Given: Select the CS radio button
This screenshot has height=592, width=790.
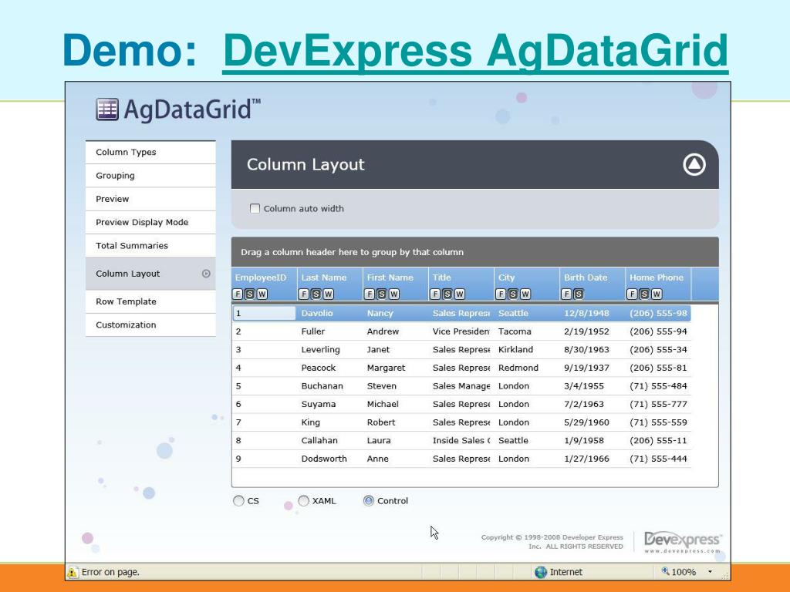Looking at the screenshot, I should click(x=238, y=501).
